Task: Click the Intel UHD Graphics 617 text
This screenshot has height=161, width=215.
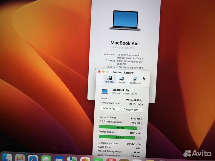Action: click(x=130, y=62)
